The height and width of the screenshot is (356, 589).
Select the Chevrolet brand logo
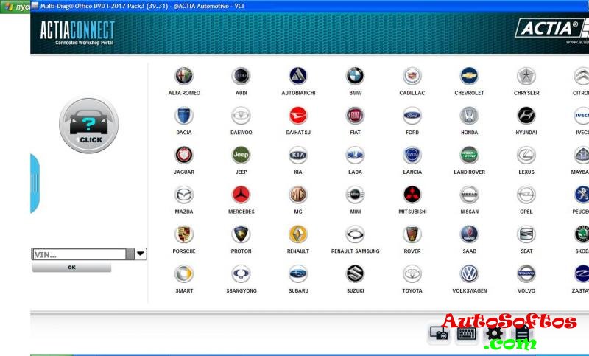[x=469, y=77]
